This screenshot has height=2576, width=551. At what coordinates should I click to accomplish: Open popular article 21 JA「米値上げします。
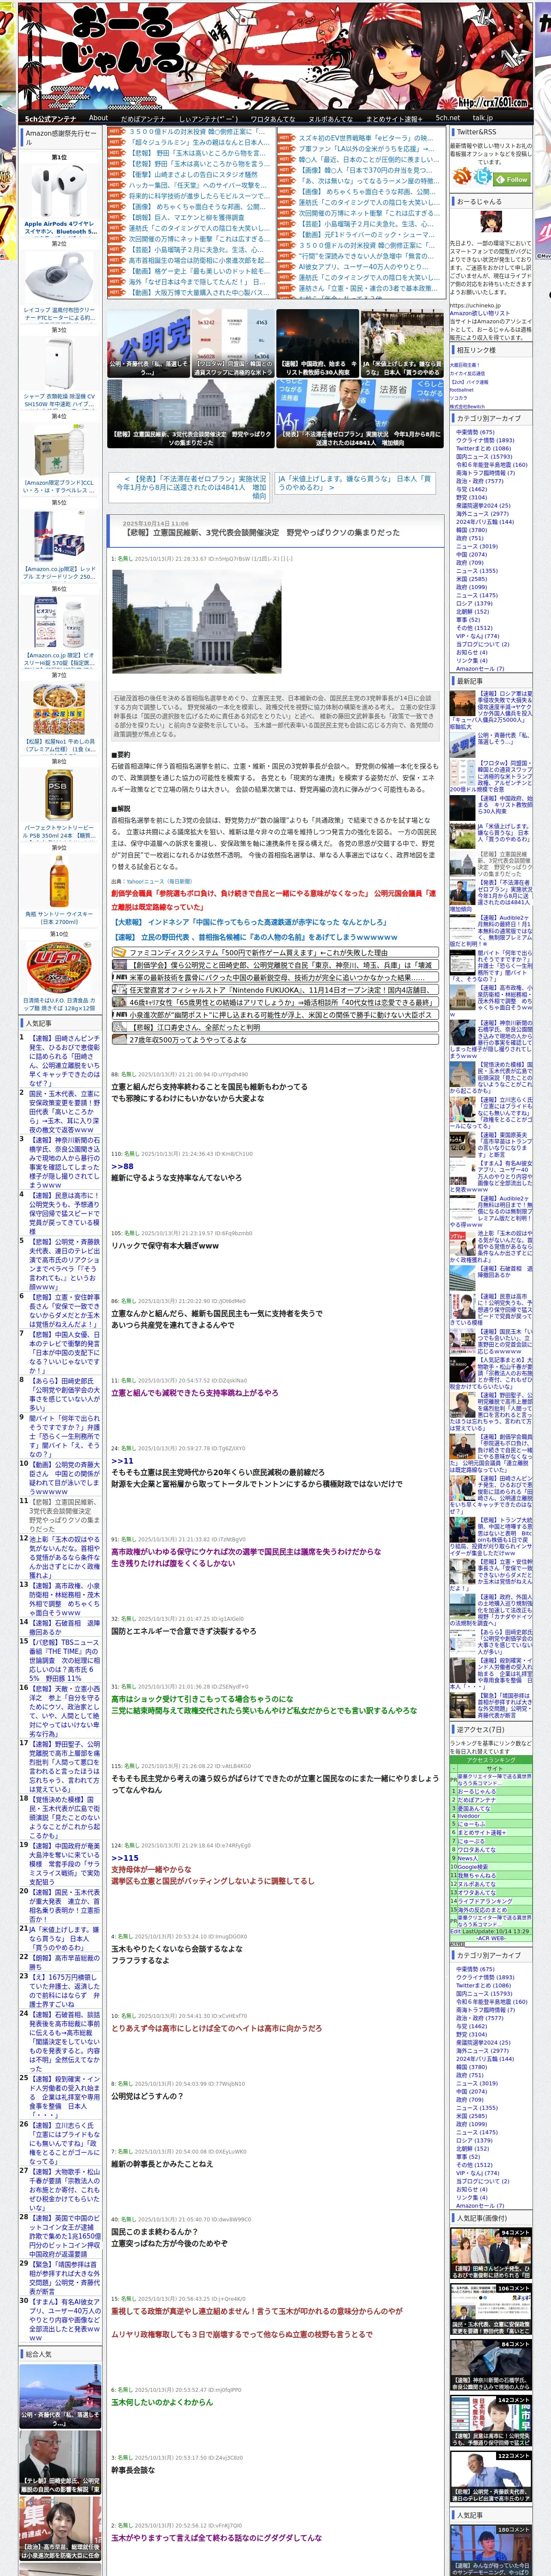pos(64,1938)
